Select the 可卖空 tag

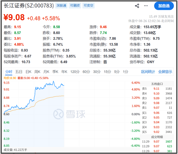coord(88,5)
